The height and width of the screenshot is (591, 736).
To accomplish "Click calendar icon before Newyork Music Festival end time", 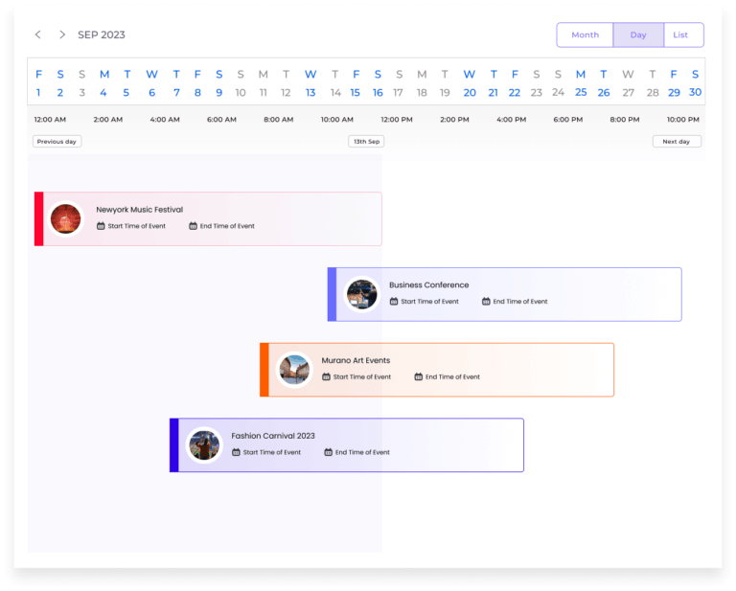I will pos(193,226).
